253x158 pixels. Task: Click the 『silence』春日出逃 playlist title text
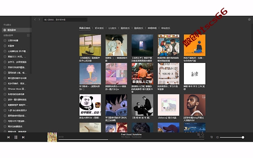click(167, 118)
